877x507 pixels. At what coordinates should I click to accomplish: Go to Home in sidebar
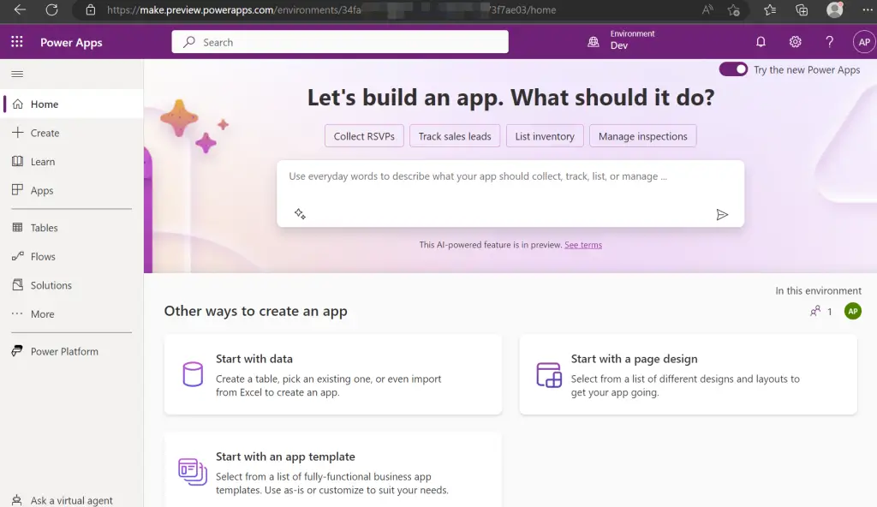(x=72, y=104)
